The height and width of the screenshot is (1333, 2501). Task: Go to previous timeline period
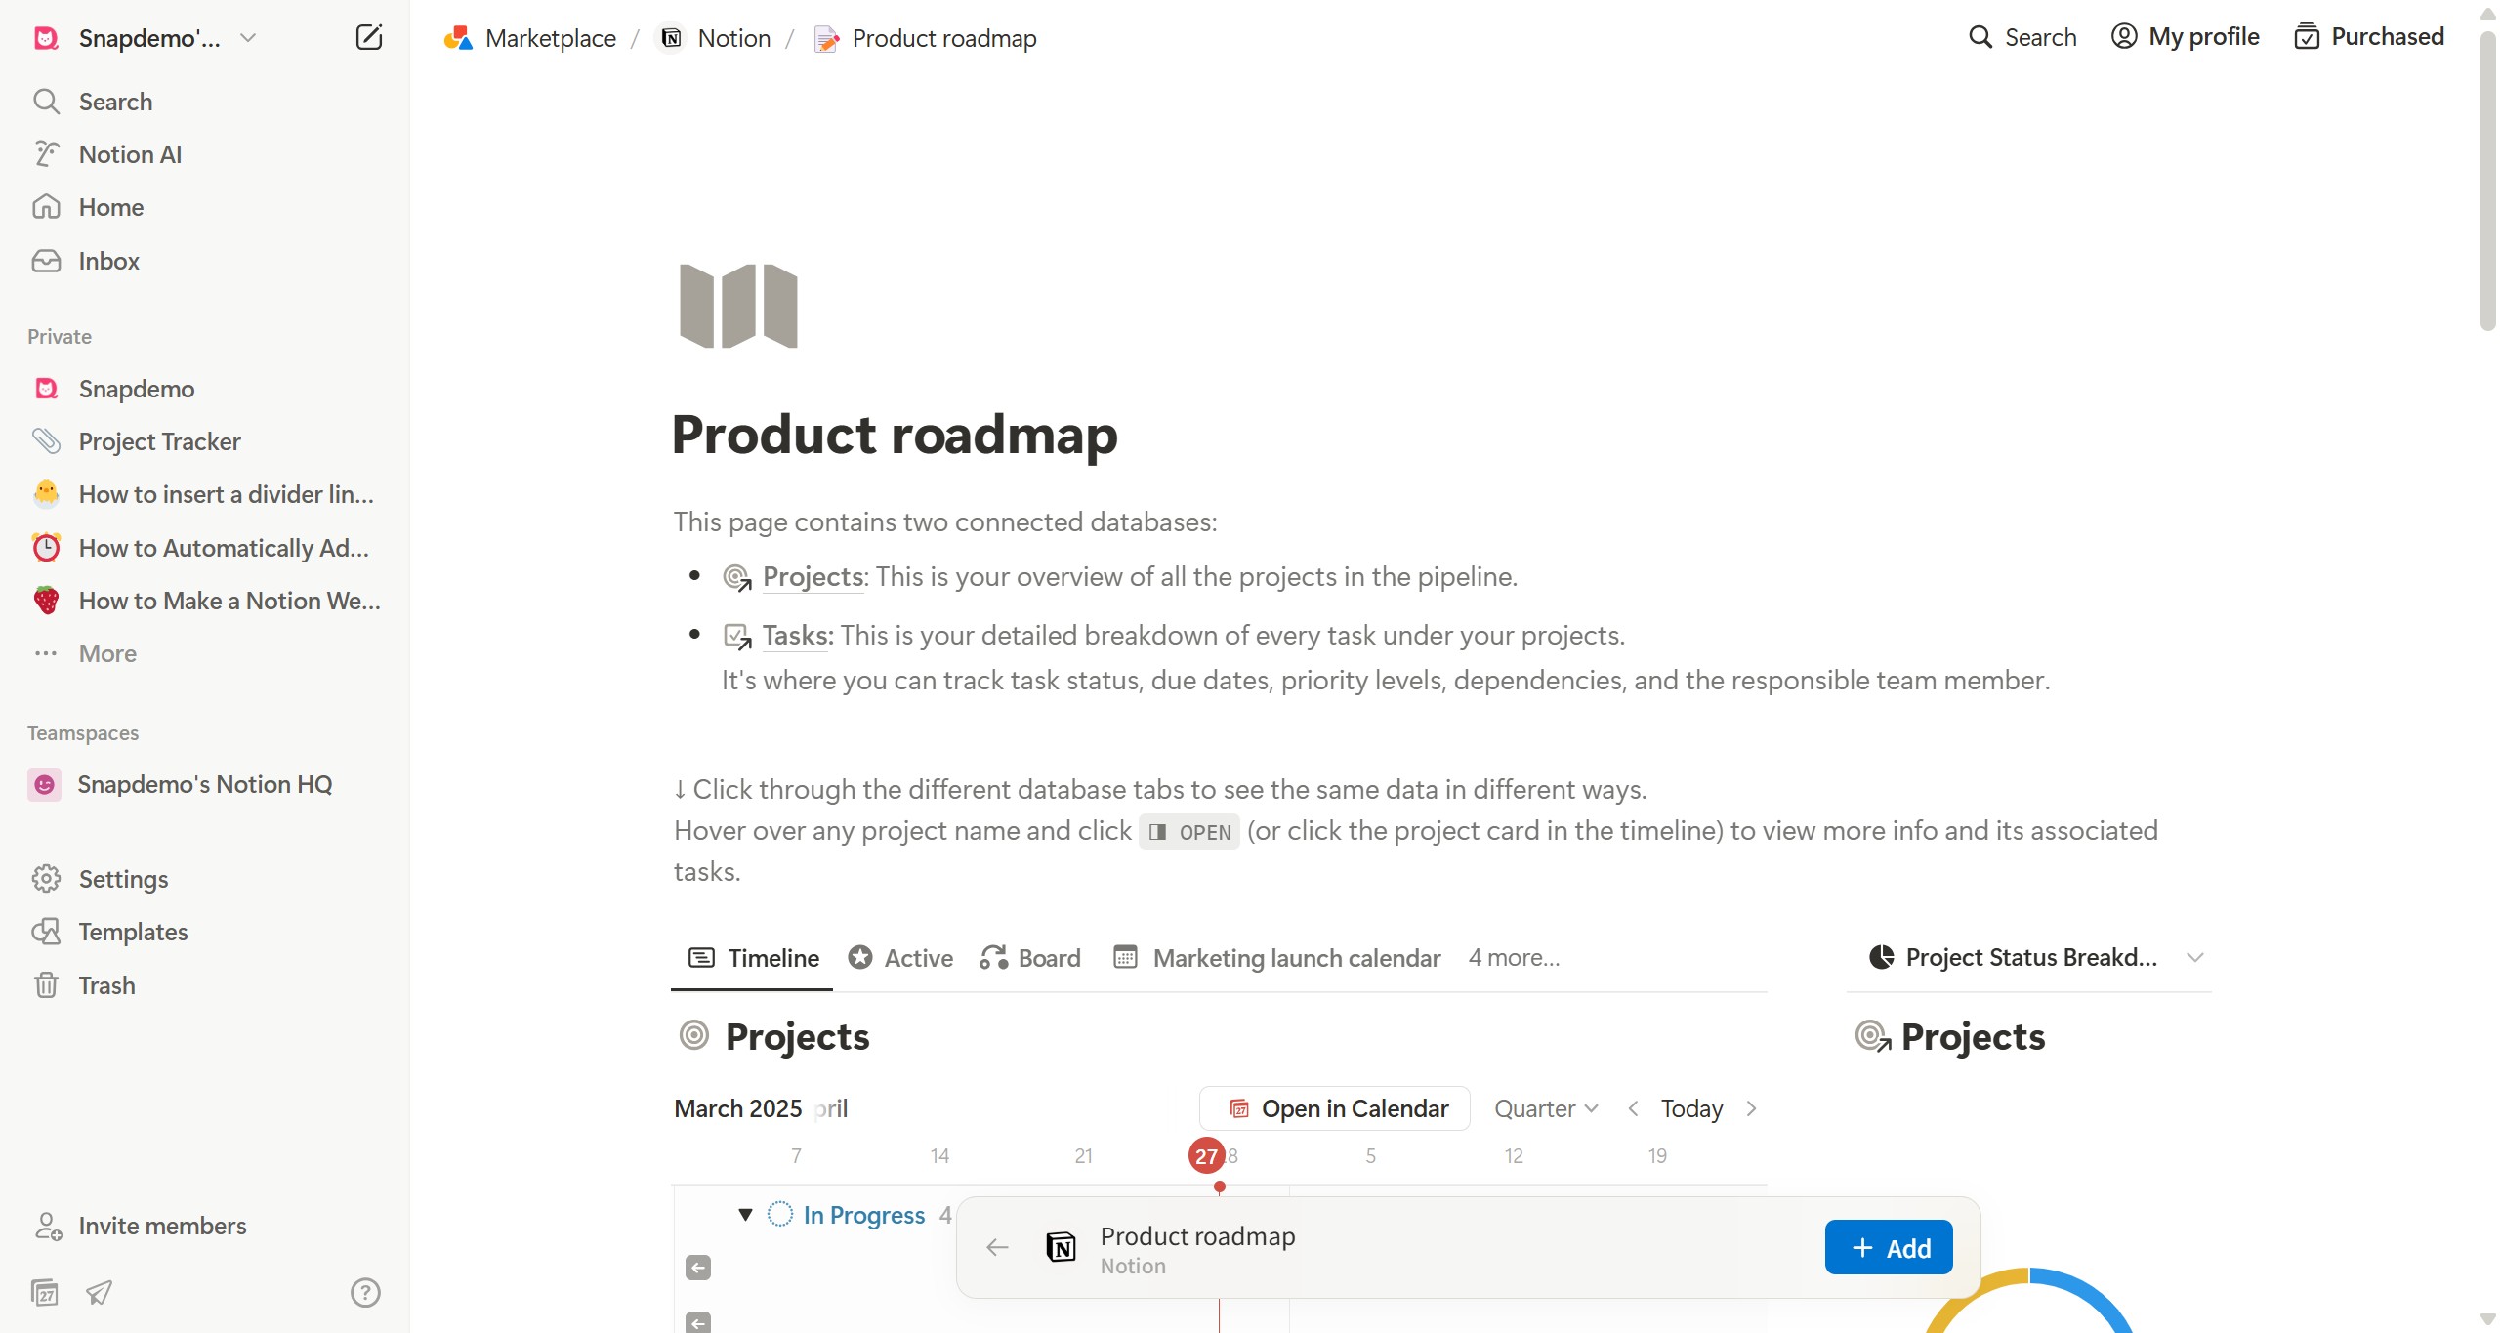point(1634,1108)
